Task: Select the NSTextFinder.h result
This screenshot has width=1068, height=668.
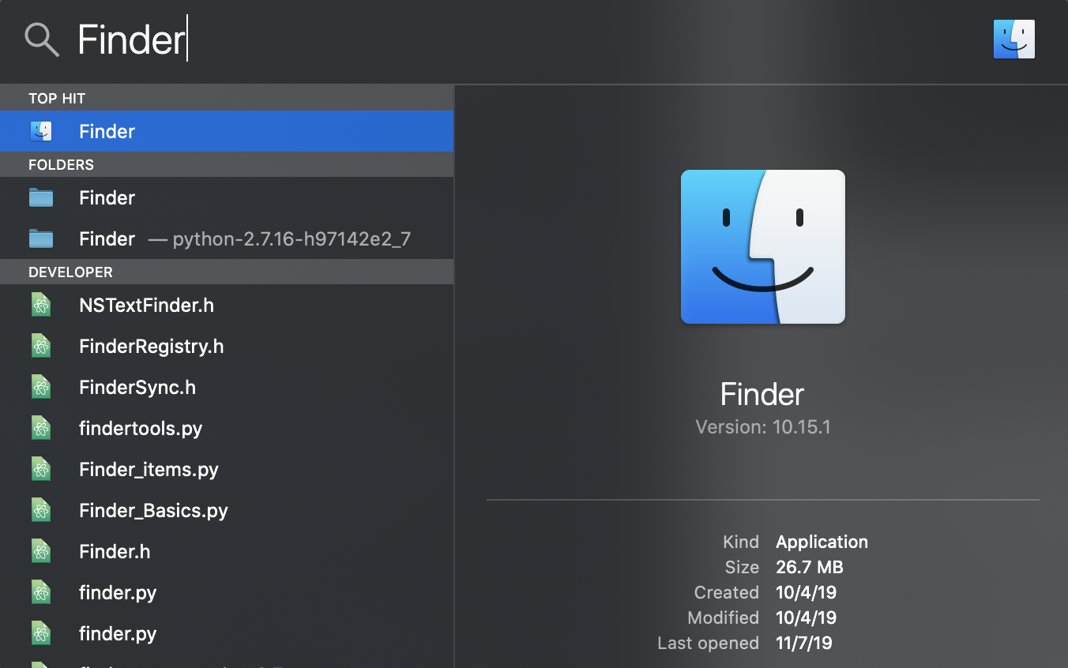Action: (x=227, y=305)
